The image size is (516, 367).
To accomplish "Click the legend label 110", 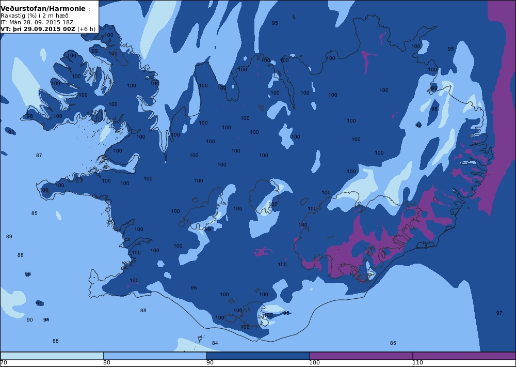I will 417,363.
